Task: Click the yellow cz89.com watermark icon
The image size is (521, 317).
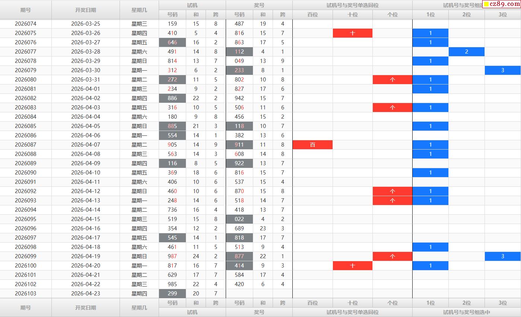Action: point(486,4)
